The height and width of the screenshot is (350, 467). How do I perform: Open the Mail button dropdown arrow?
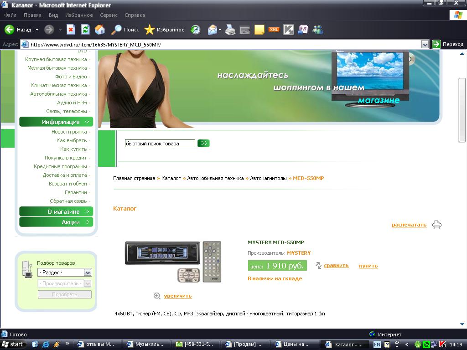tap(220, 30)
